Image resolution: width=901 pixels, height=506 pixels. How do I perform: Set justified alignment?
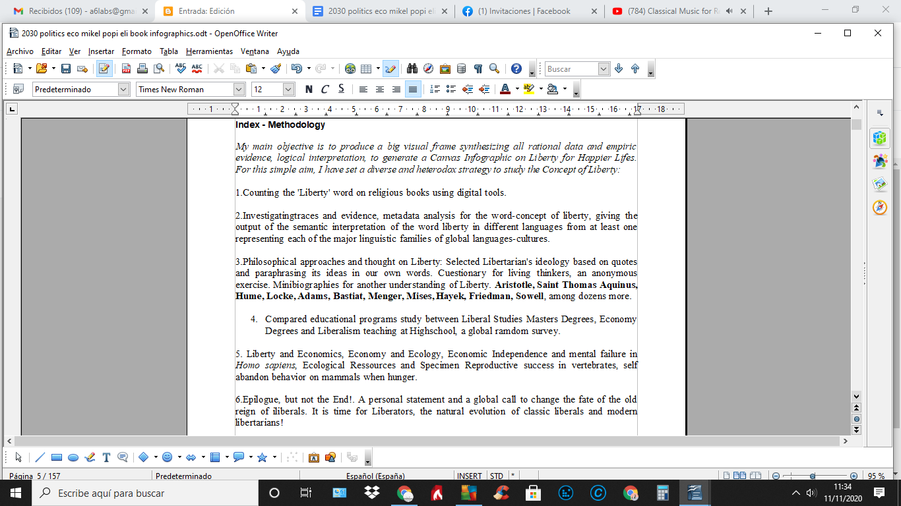click(413, 89)
